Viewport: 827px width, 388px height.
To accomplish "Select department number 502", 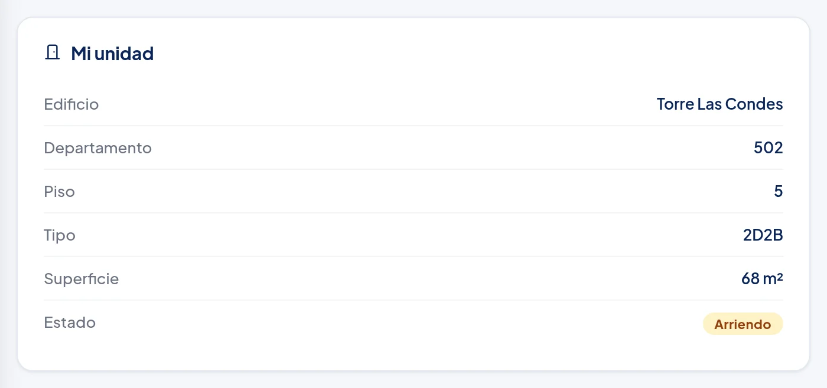I will [x=769, y=148].
